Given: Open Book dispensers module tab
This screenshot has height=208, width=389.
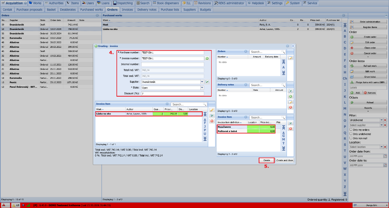Looking at the screenshot, I should (x=166, y=3).
